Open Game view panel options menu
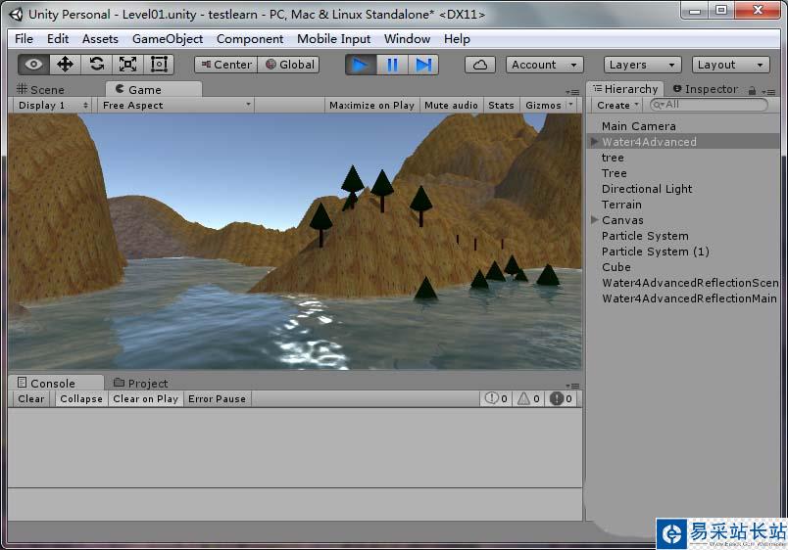This screenshot has width=788, height=550. pos(572,92)
